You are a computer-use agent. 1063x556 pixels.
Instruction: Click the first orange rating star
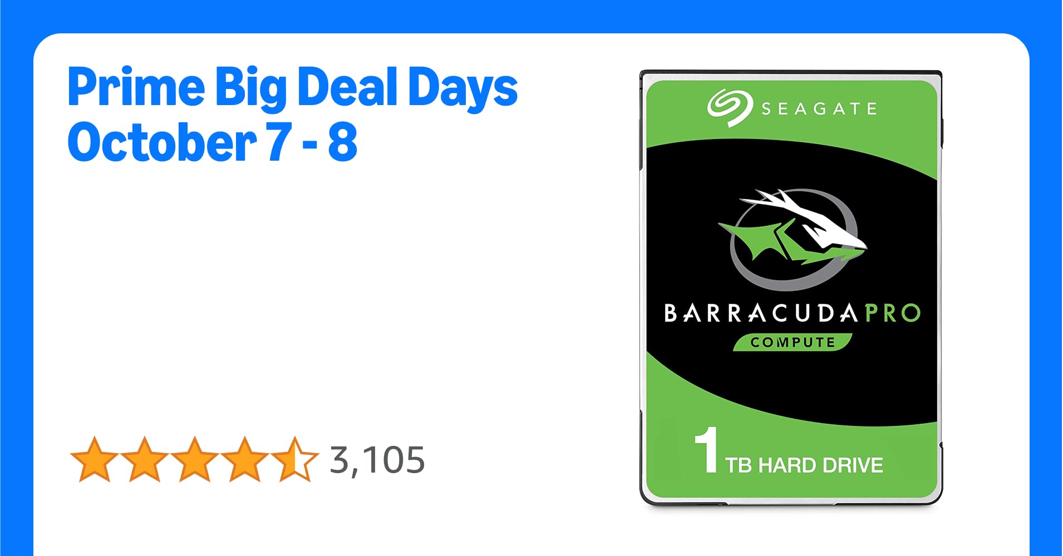click(x=94, y=459)
